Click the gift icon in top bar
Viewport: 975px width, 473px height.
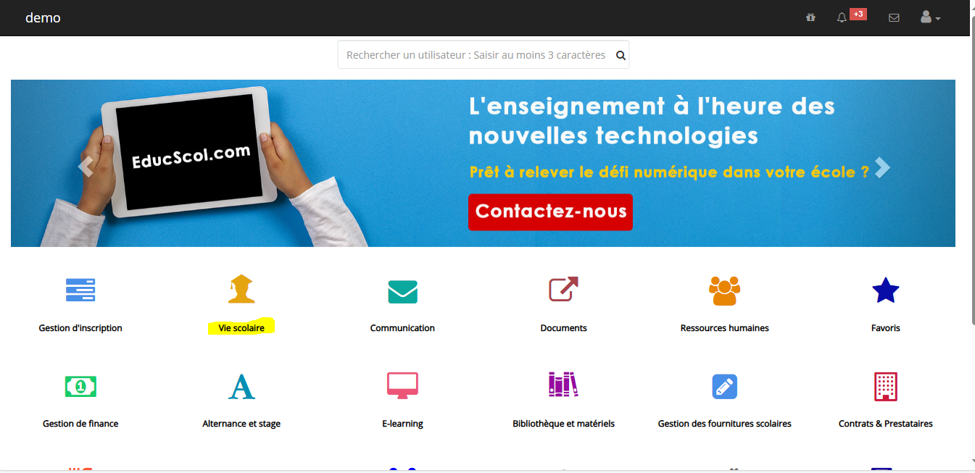tap(810, 17)
